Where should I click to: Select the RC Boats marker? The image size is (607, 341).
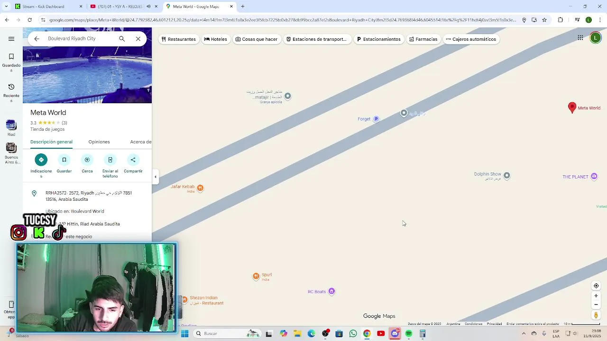pos(331,291)
